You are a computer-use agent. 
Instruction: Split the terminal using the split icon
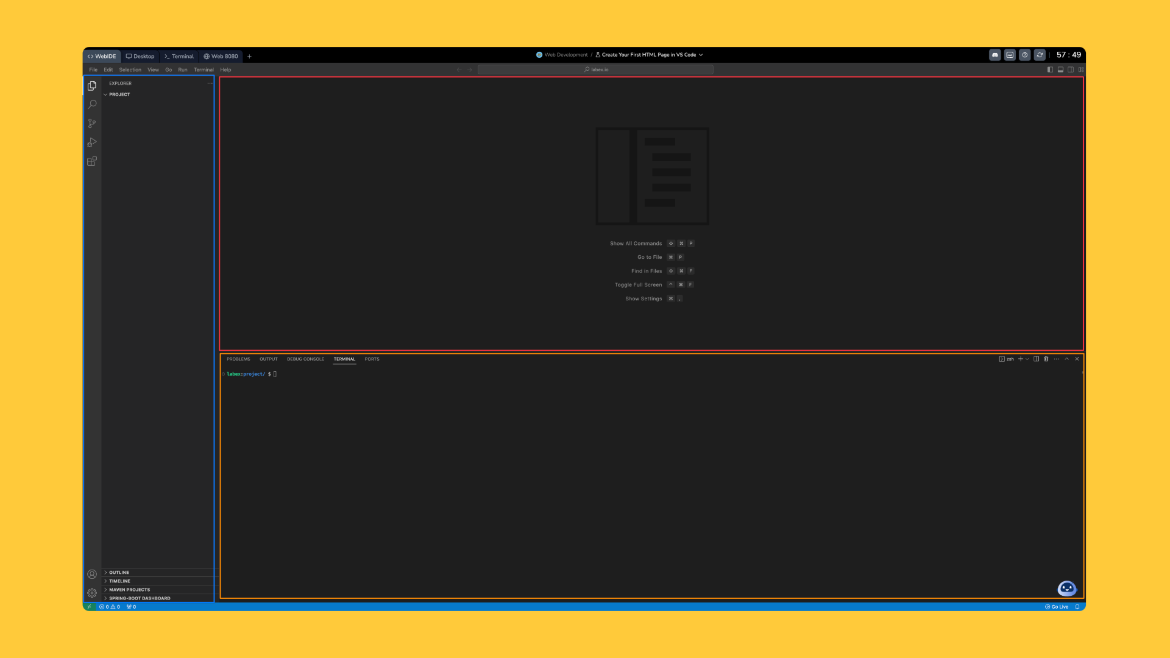coord(1036,359)
